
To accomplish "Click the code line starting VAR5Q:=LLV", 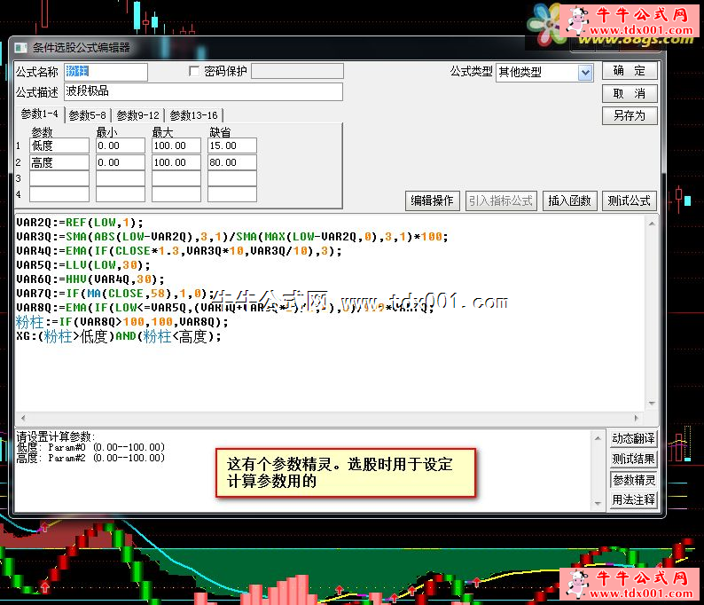I will [x=83, y=265].
